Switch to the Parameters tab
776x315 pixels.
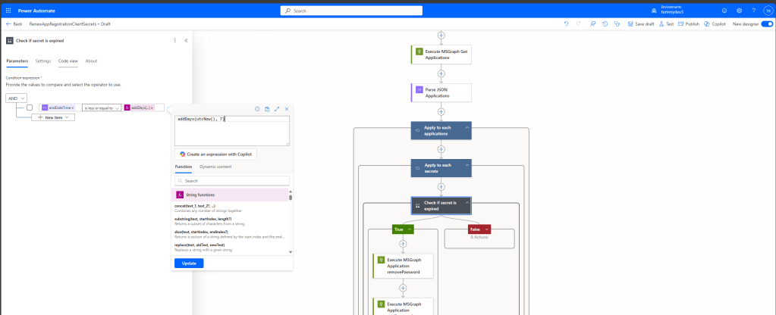click(x=17, y=61)
